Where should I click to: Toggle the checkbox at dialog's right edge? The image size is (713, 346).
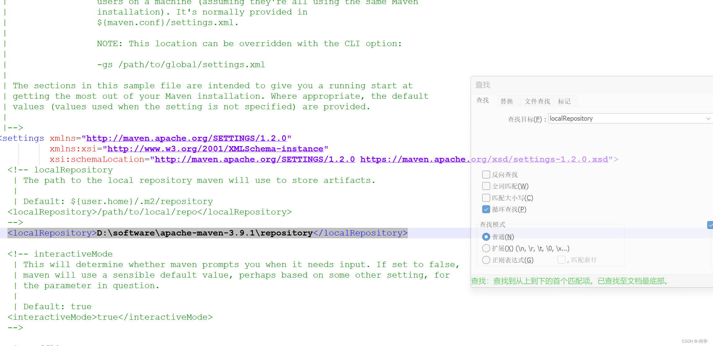click(710, 225)
